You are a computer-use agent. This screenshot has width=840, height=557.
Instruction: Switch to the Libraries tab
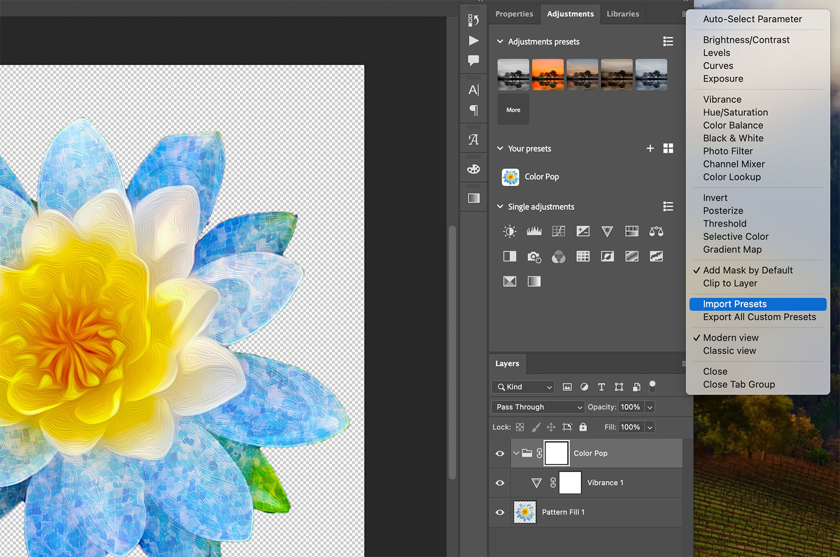(623, 14)
